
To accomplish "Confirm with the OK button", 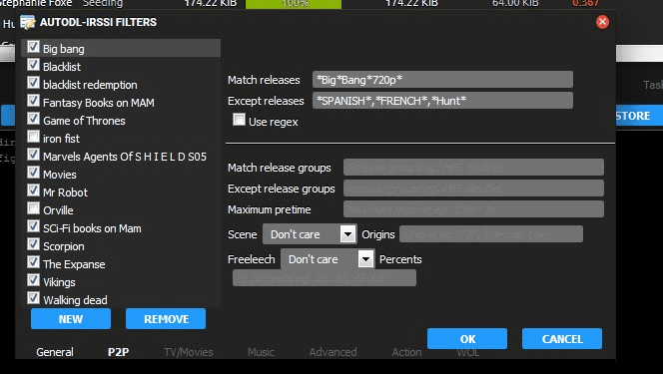I will (467, 339).
